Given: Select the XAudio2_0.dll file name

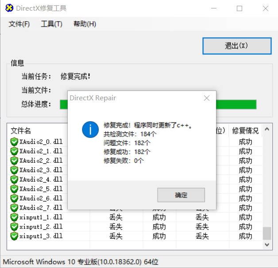Looking at the screenshot, I should (41, 142).
